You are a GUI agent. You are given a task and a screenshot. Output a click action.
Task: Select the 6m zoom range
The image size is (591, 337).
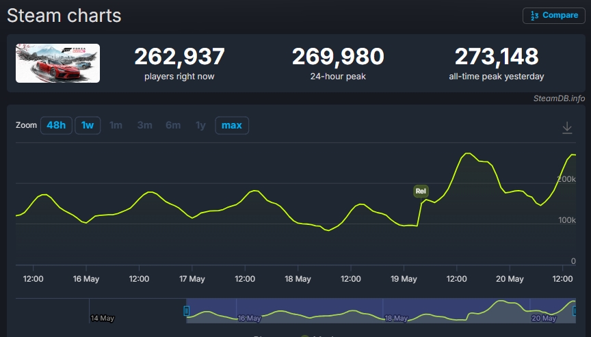coord(173,125)
